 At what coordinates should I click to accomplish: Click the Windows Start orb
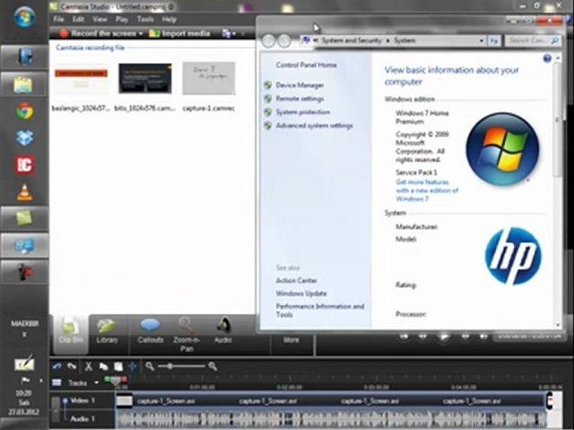pyautogui.click(x=24, y=16)
